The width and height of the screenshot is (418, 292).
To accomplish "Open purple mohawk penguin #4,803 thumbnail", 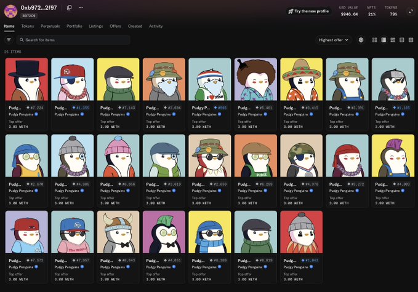I will click(x=393, y=156).
